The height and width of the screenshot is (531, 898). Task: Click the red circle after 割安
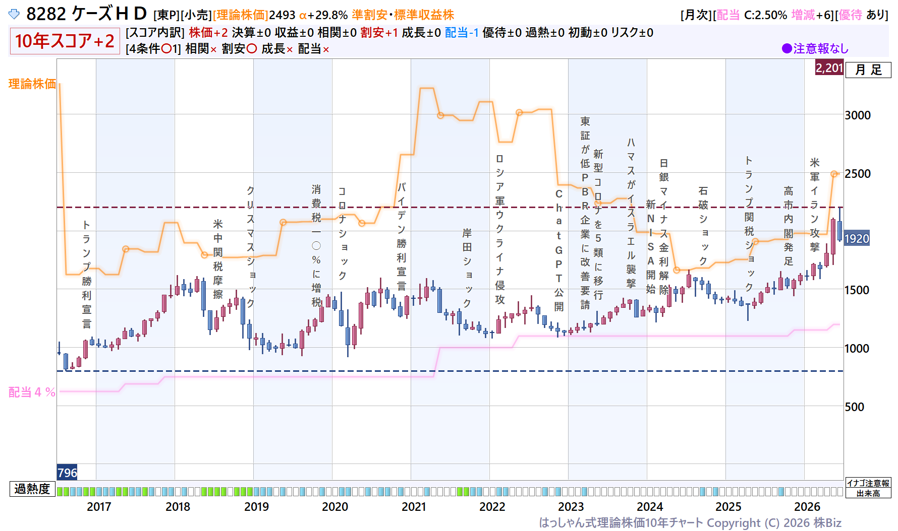pyautogui.click(x=251, y=49)
